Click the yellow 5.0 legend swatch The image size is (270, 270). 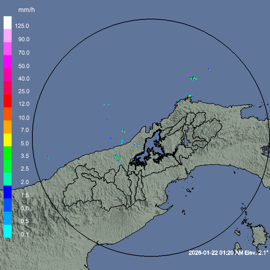pos(8,140)
